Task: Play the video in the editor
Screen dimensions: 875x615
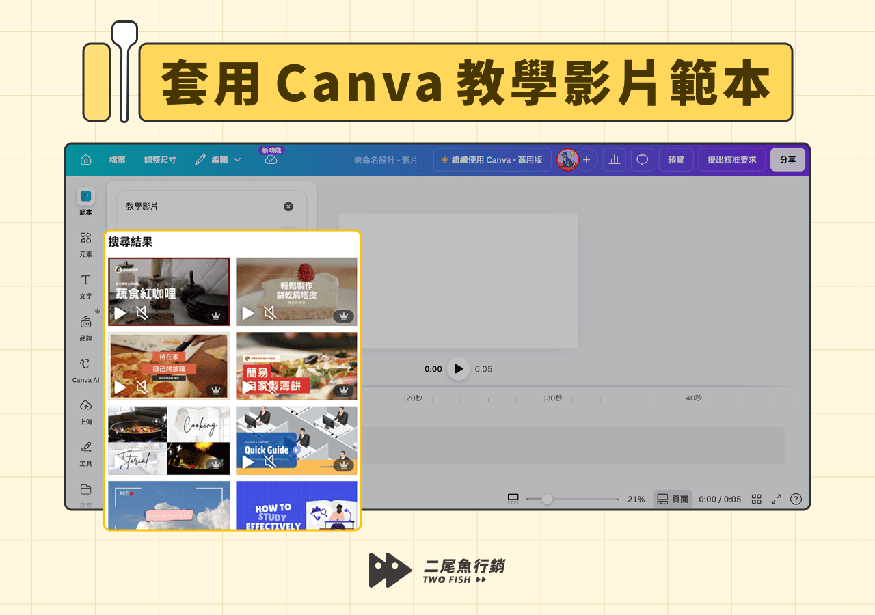Action: (459, 369)
